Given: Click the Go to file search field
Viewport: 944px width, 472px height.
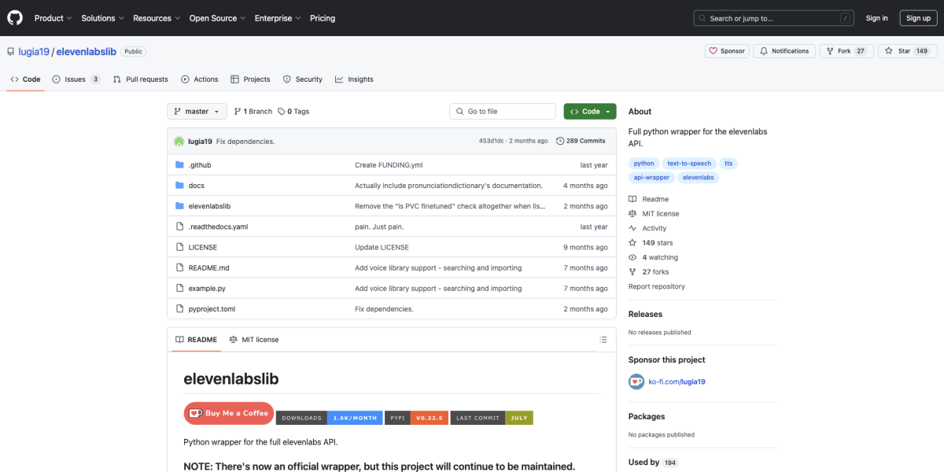Looking at the screenshot, I should (x=503, y=112).
